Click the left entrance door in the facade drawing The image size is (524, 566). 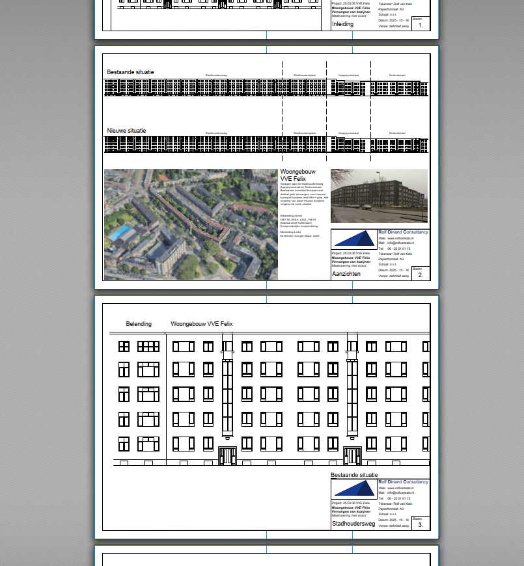coord(228,456)
